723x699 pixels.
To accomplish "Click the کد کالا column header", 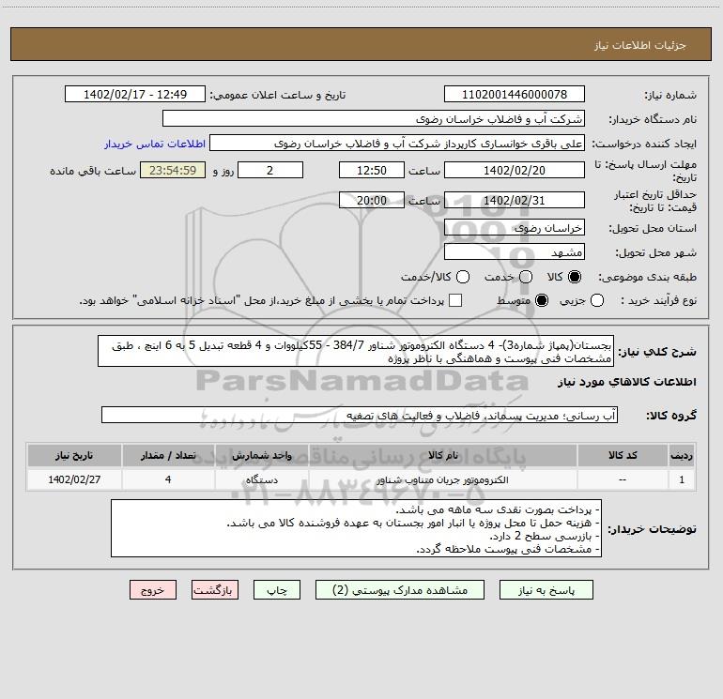I will click(623, 455).
